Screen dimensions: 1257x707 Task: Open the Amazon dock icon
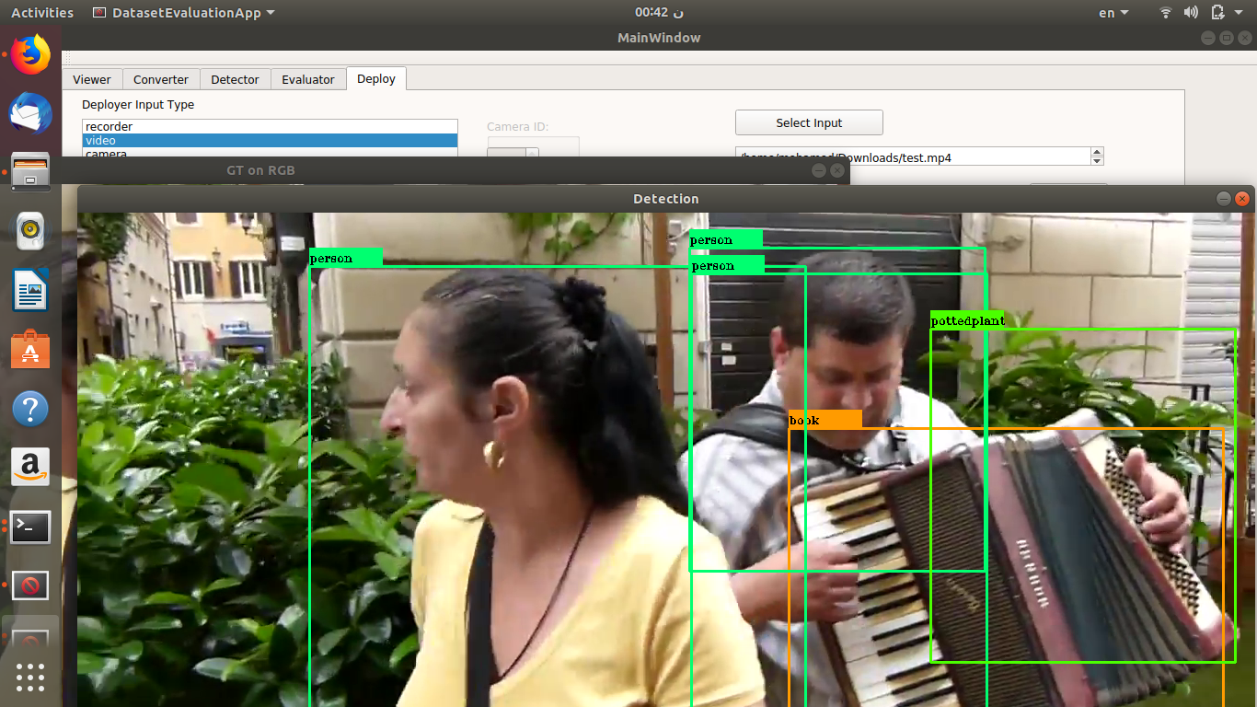pyautogui.click(x=30, y=468)
